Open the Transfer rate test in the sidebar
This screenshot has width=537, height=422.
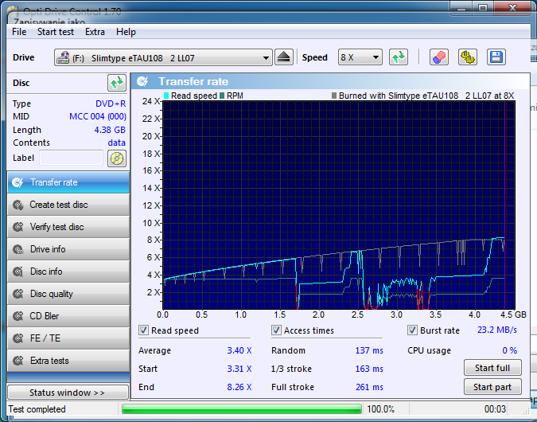[68, 182]
